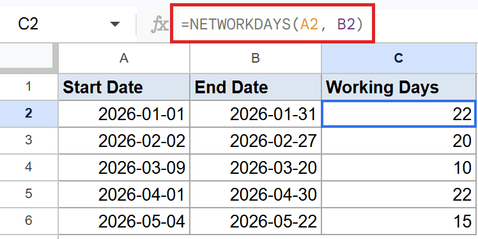
Task: Select column C header
Action: tap(398, 58)
